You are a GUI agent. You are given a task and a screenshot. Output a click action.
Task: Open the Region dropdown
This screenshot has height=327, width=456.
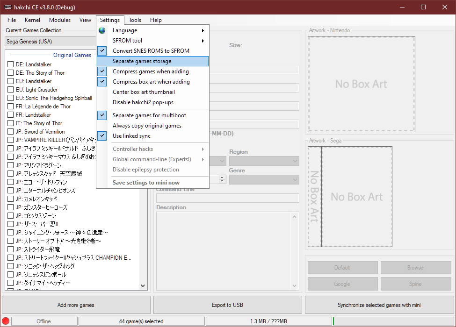coord(264,161)
